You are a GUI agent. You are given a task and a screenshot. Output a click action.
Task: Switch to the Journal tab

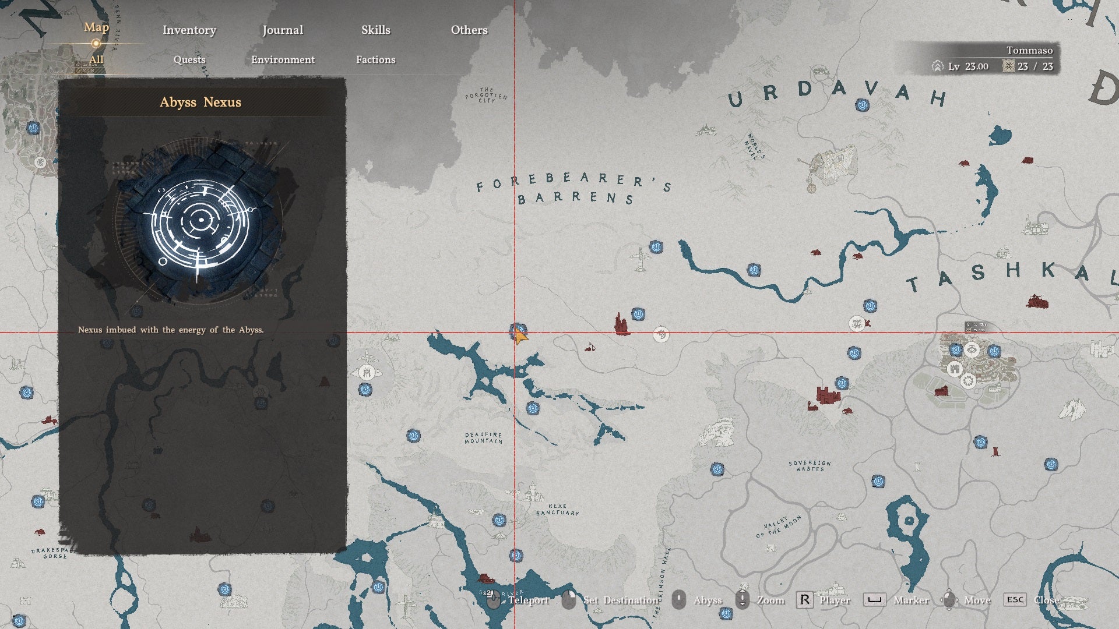(283, 30)
